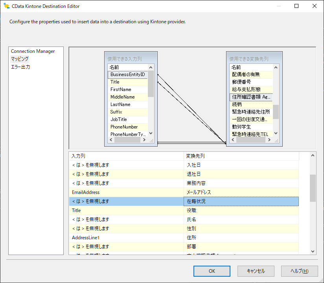Click input list horizontal scrollbar thumb

coord(127,140)
